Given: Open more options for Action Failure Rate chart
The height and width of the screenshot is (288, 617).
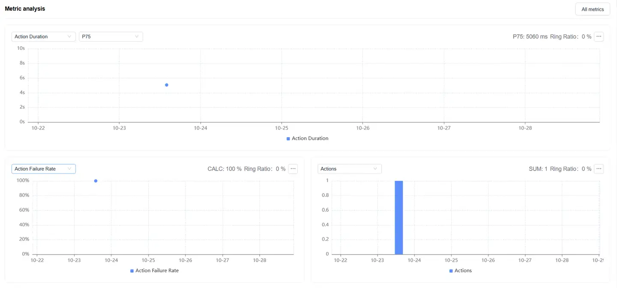Looking at the screenshot, I should coord(293,169).
